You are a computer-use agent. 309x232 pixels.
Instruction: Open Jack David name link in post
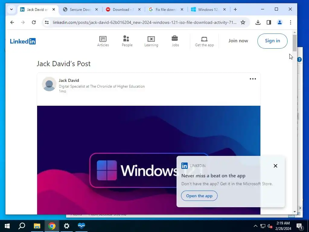pyautogui.click(x=69, y=80)
